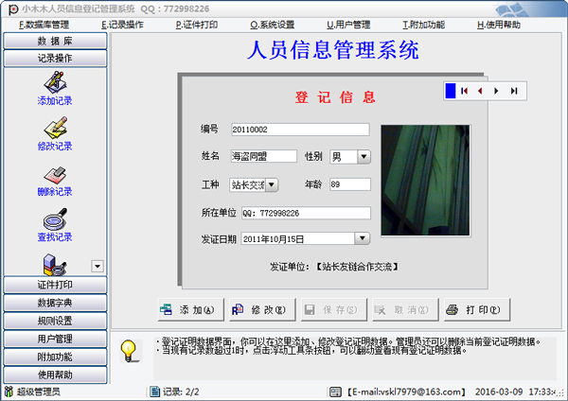The height and width of the screenshot is (401, 568).
Task: Click the 打印 button
Action: 477,309
